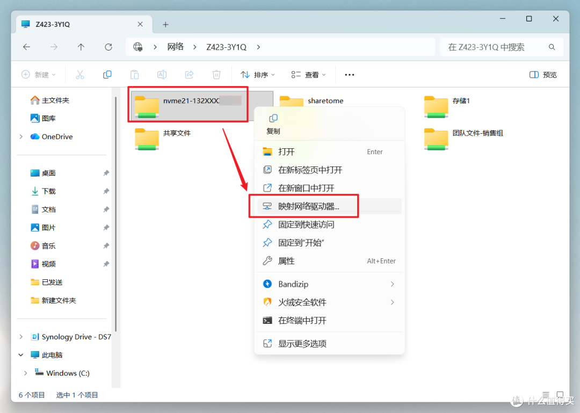The image size is (580, 413).
Task: Choose 显示更多选项
Action: point(329,344)
